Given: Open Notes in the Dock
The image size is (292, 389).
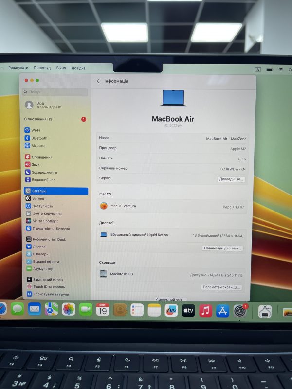Looking at the screenshot, I should [x=154, y=310].
